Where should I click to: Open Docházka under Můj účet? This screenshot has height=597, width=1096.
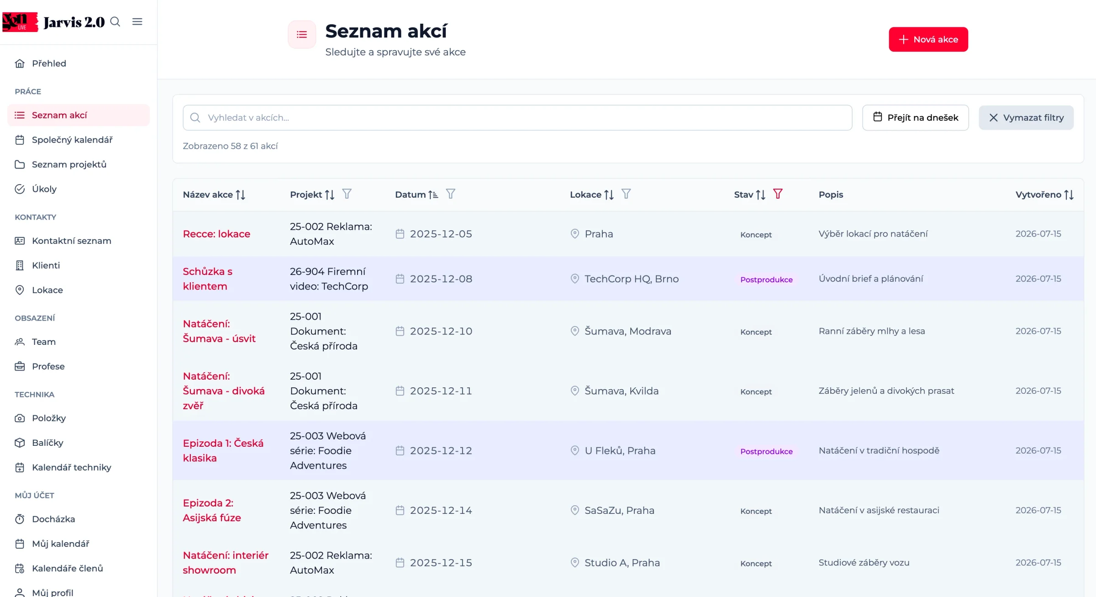(x=79, y=519)
